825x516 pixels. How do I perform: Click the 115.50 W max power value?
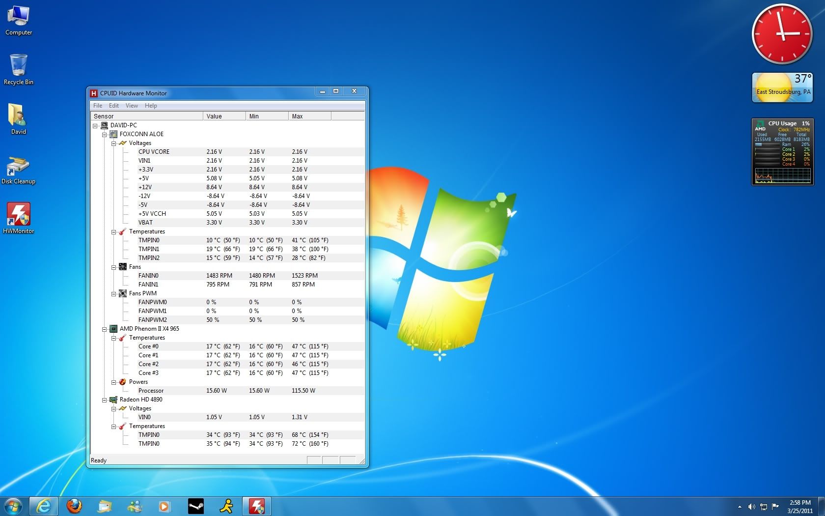[303, 391]
